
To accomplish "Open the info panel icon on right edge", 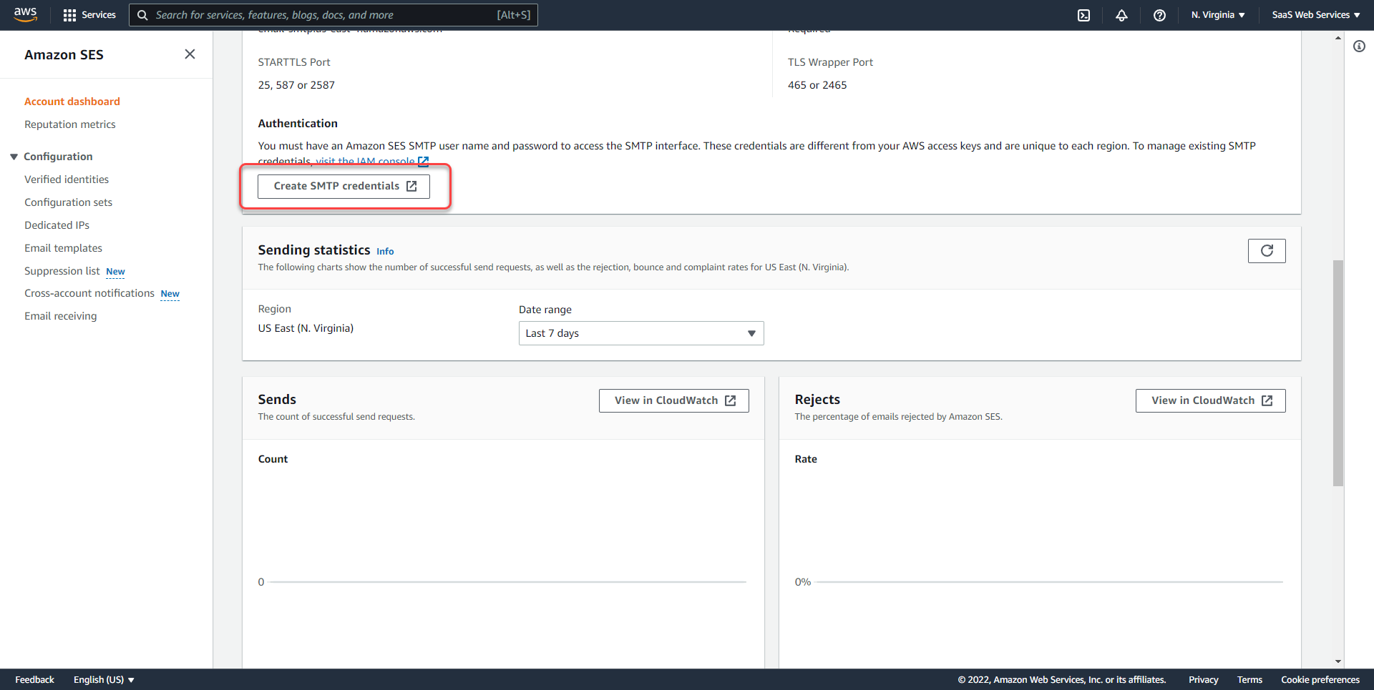I will [x=1359, y=46].
